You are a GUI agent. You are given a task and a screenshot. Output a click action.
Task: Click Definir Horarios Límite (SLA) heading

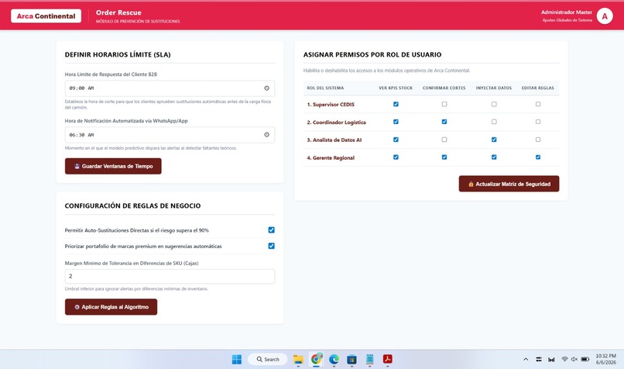(x=118, y=54)
